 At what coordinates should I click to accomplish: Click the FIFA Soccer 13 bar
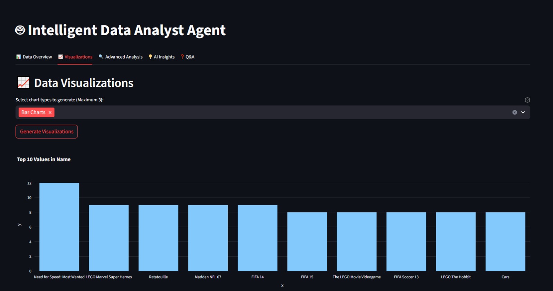click(406, 242)
